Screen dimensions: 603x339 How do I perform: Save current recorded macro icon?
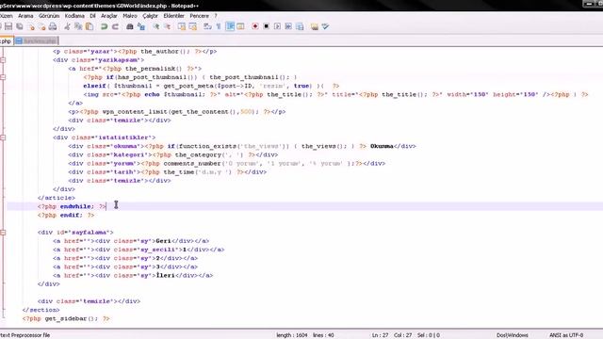[300, 26]
